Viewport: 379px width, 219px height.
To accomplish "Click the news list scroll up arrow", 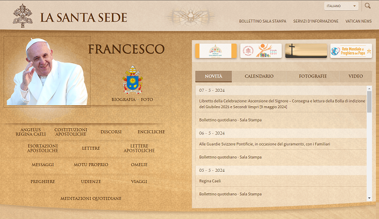I will click(369, 89).
